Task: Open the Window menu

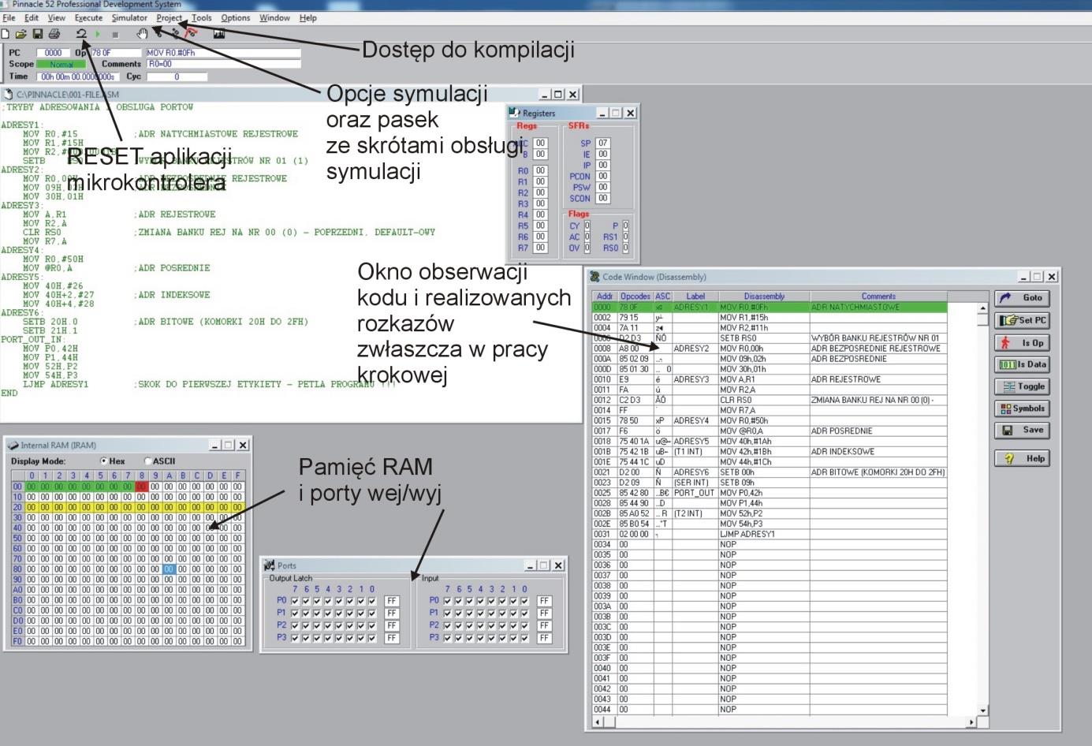Action: point(274,17)
